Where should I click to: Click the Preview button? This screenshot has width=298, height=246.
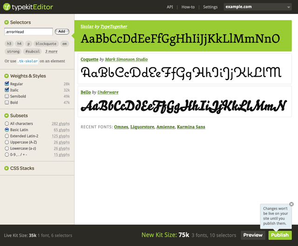point(253,235)
